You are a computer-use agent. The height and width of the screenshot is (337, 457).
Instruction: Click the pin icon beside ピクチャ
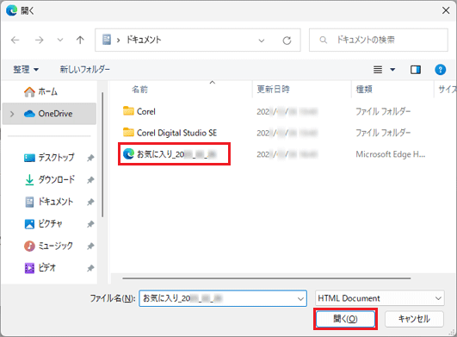point(90,224)
